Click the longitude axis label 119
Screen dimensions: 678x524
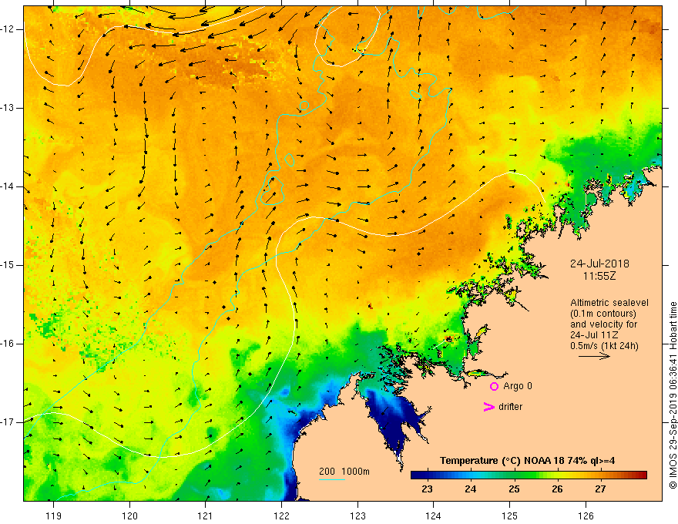pyautogui.click(x=54, y=516)
